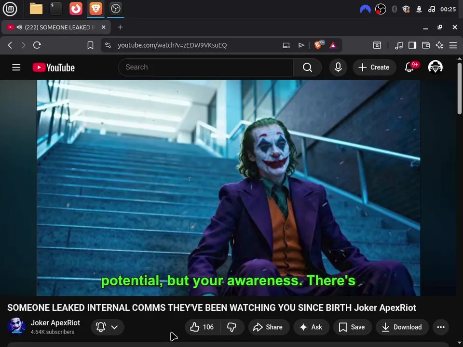463x347 pixels.
Task: Click the YouTube search field
Action: pos(206,67)
